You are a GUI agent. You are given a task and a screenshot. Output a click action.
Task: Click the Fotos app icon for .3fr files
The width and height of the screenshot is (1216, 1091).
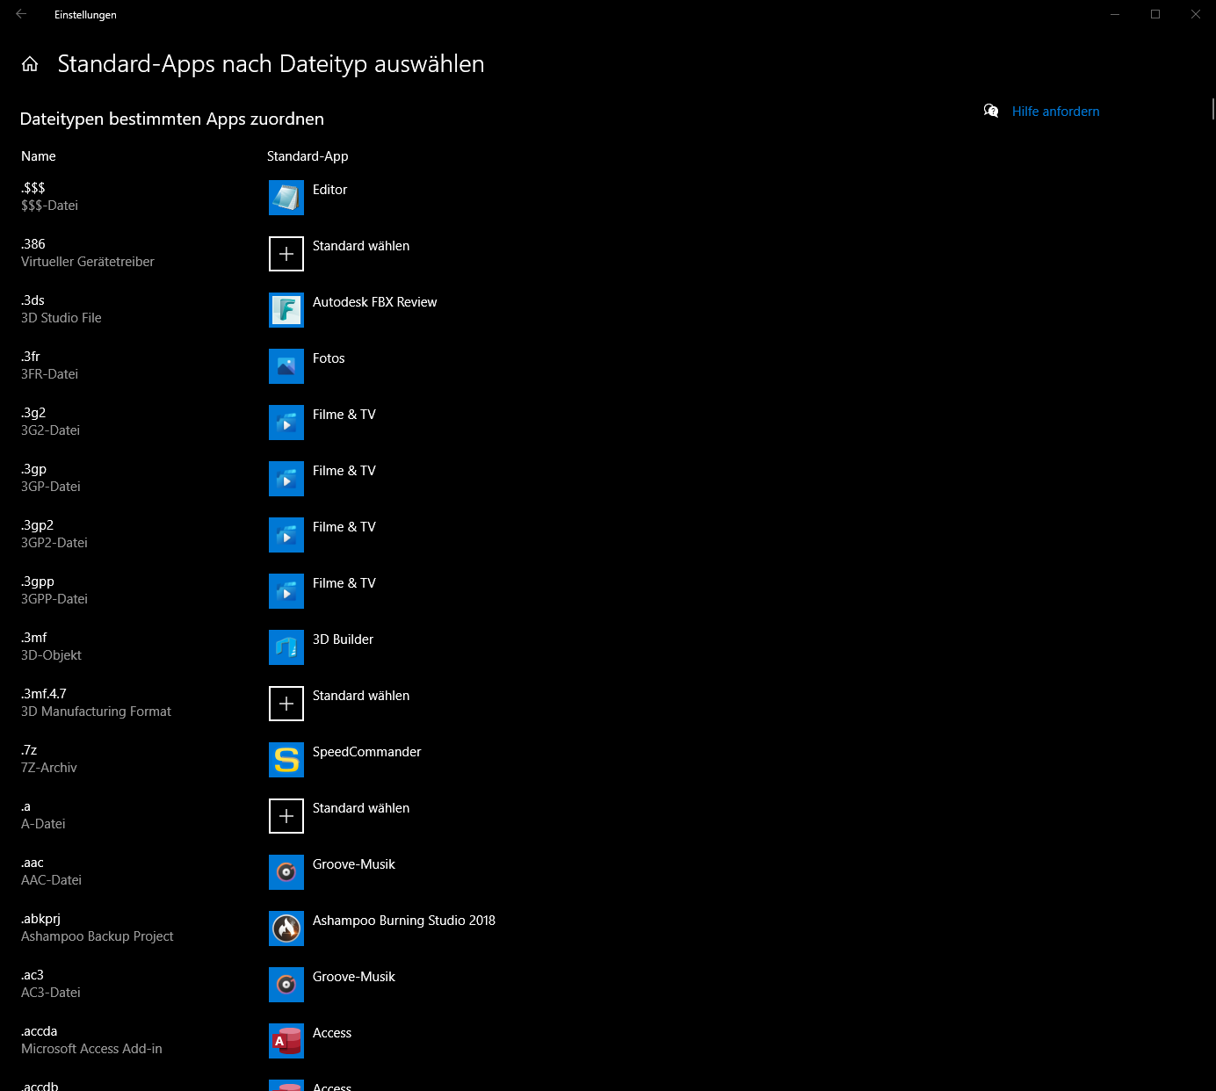(286, 366)
